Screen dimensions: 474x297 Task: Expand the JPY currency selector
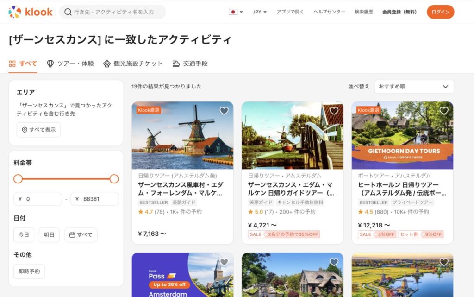(260, 12)
